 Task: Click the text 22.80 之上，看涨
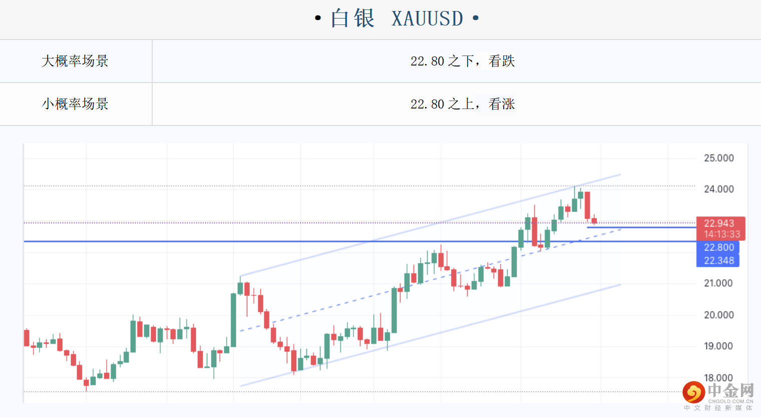coord(463,104)
